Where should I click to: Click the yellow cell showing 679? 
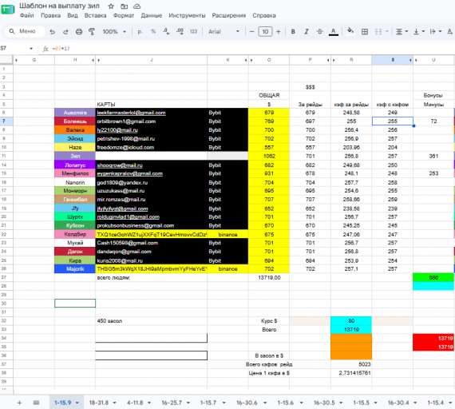(269, 113)
